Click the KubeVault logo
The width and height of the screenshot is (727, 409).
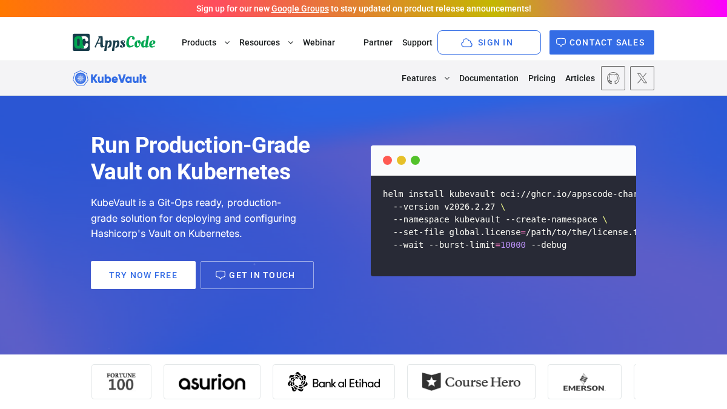pos(110,78)
